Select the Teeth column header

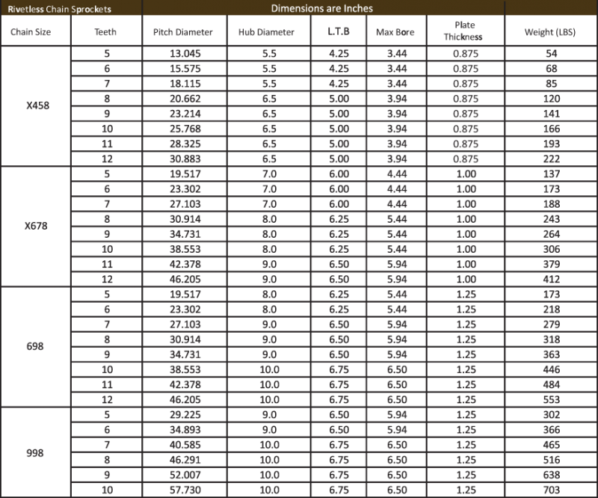coord(106,32)
